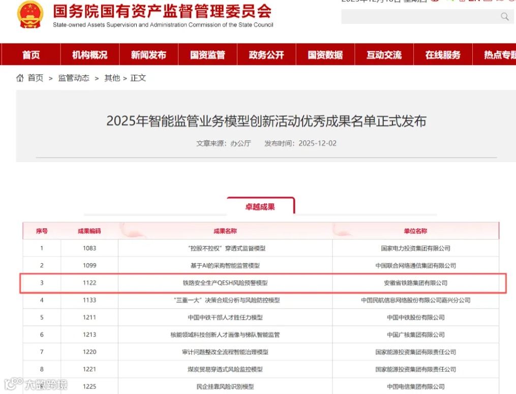Click code cell 1211
516x394 pixels.
(89, 317)
